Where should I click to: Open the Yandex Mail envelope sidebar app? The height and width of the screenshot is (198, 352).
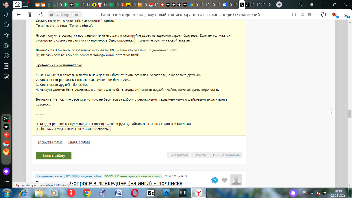click(x=6, y=152)
